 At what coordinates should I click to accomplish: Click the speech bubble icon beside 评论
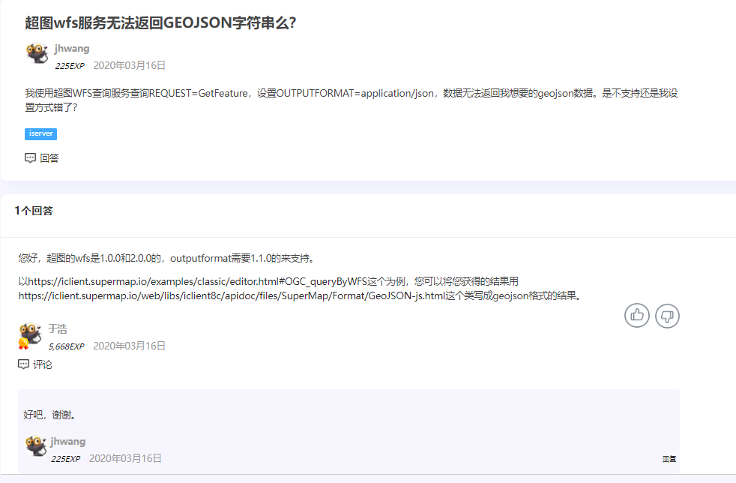[23, 364]
